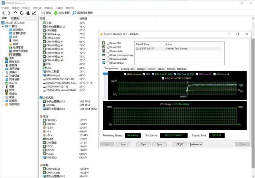
Task: Uncheck the Stress FPU checkbox
Action: [108, 47]
